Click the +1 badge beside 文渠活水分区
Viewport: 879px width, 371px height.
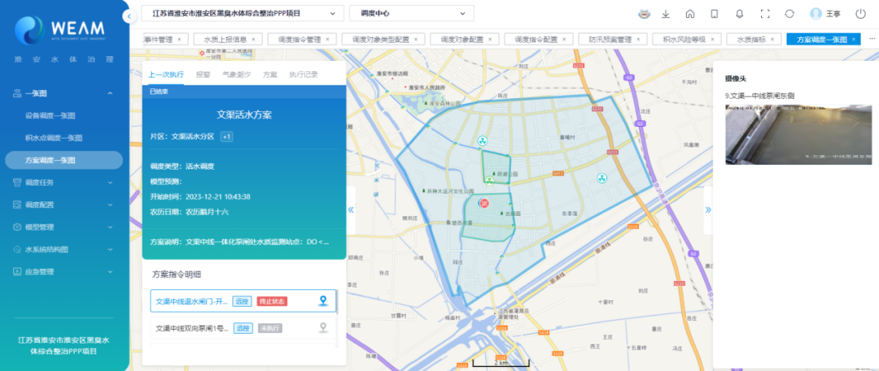tap(227, 136)
